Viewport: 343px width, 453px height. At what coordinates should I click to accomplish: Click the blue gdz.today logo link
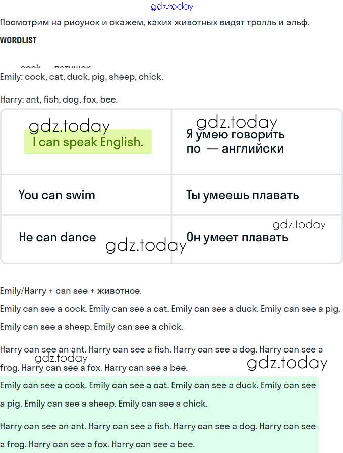click(x=171, y=7)
